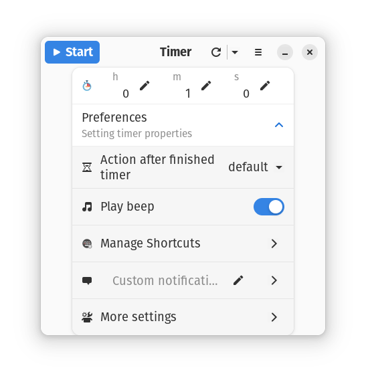Click the pencil icon to edit seconds
This screenshot has height=380, width=366.
265,86
